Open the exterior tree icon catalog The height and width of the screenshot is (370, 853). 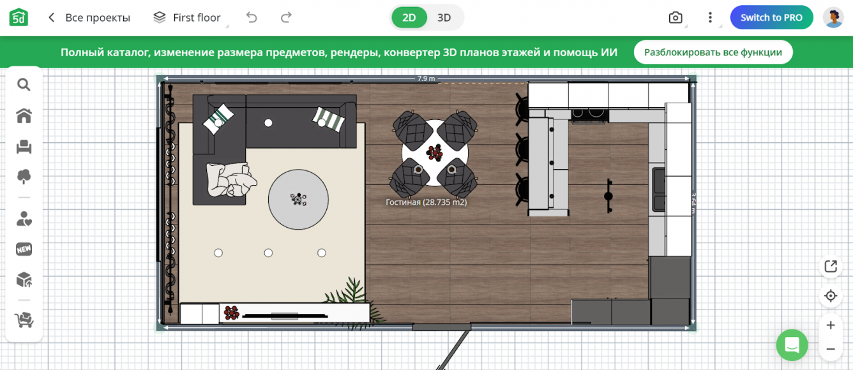tap(24, 177)
